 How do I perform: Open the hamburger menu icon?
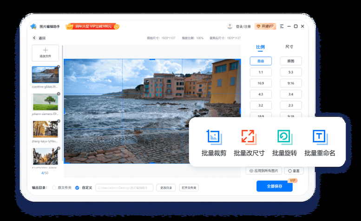(282, 27)
